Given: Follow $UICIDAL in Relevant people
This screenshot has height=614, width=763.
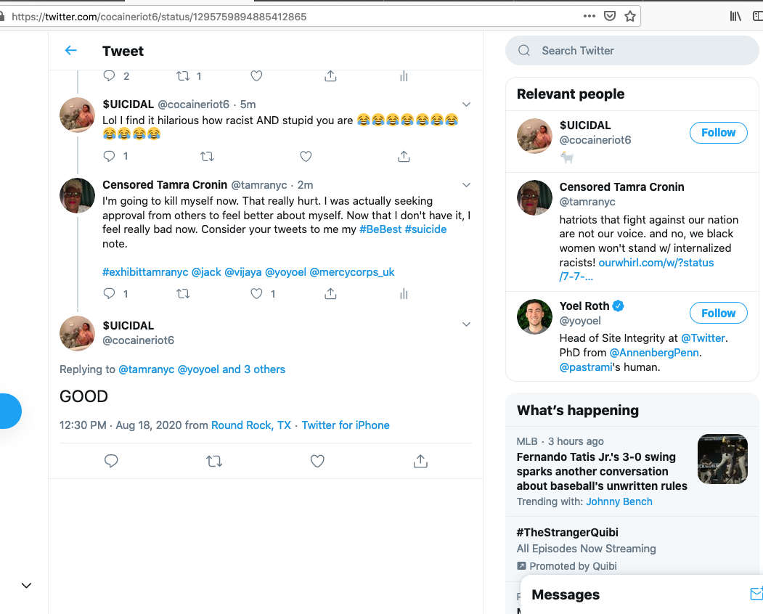Looking at the screenshot, I should click(718, 132).
